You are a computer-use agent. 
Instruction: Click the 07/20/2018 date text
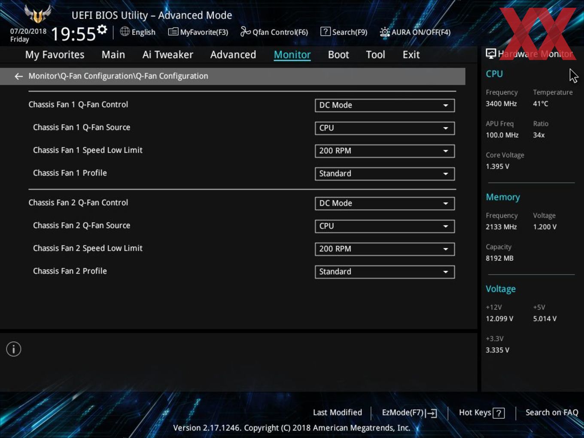coord(28,31)
